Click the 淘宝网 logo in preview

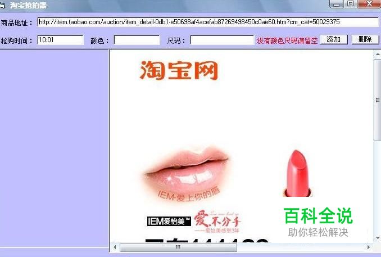pos(179,70)
